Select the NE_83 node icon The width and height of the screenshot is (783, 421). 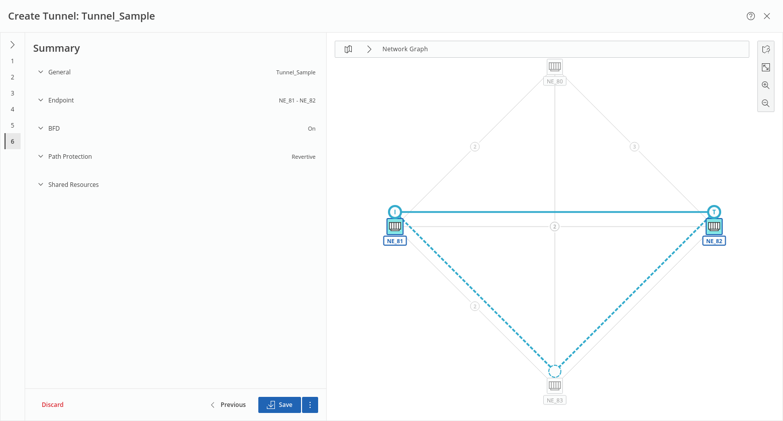coord(555,386)
